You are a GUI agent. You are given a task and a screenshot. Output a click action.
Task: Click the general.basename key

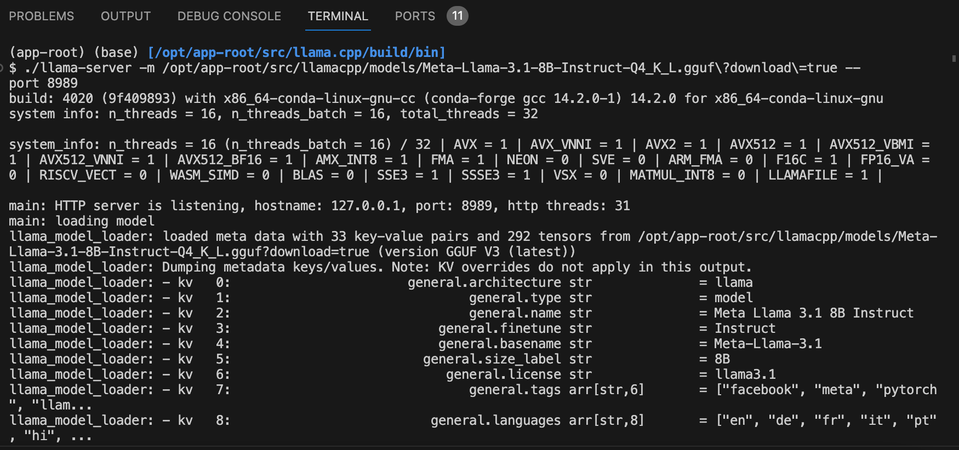(500, 344)
